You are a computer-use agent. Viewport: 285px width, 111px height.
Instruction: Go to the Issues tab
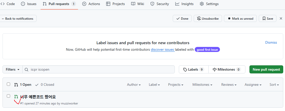28,4
